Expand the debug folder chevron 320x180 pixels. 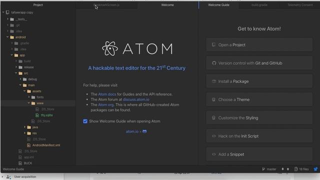tap(20, 79)
